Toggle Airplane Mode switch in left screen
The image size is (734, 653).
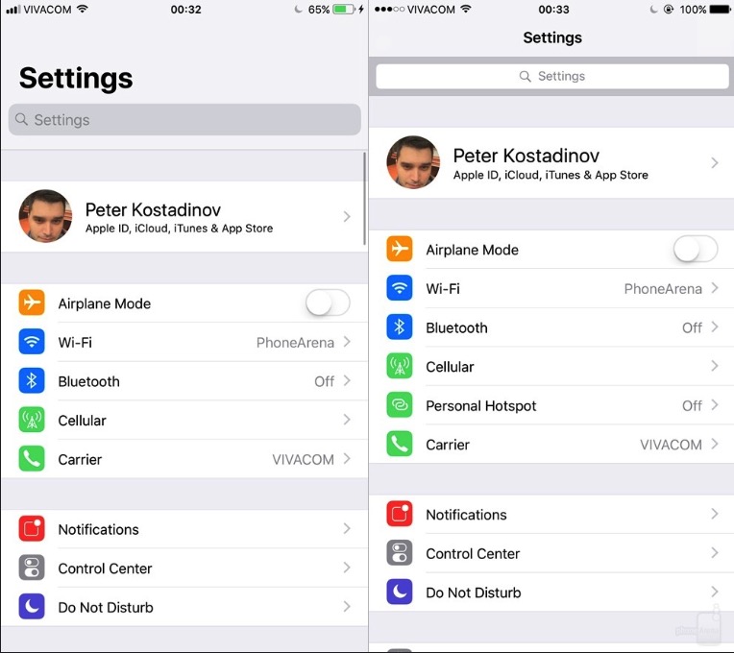coord(328,302)
